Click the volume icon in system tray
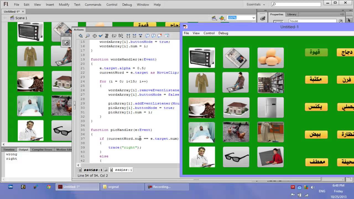 313,187
